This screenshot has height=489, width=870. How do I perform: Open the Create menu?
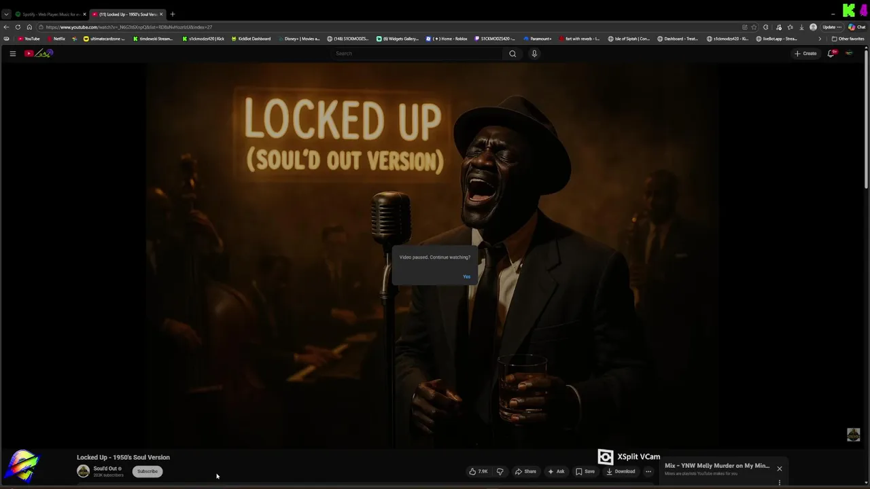point(806,54)
